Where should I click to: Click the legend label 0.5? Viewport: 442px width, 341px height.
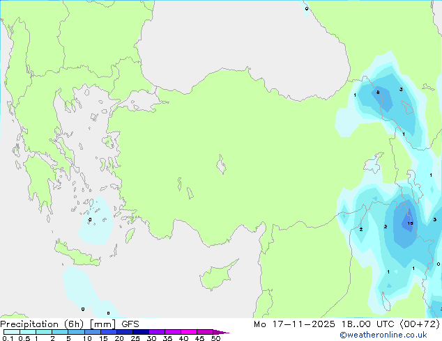[x=24, y=338]
